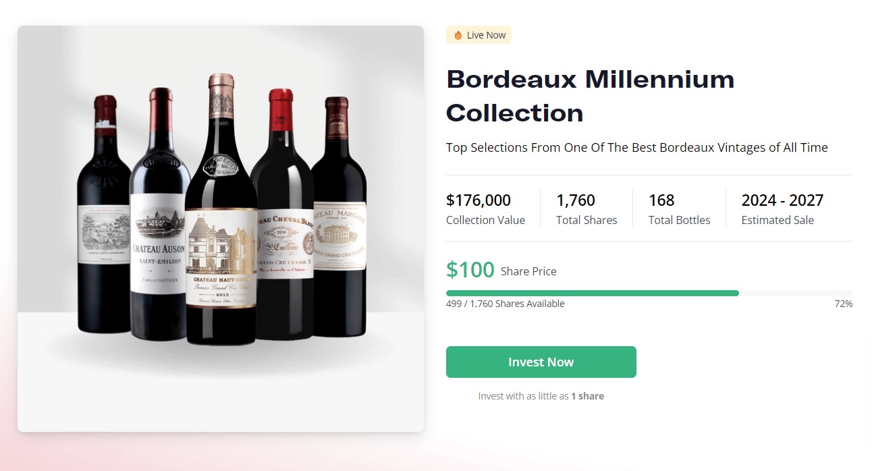Click the 168 Total Bottles figure
Screen dimensions: 872x471
661,200
